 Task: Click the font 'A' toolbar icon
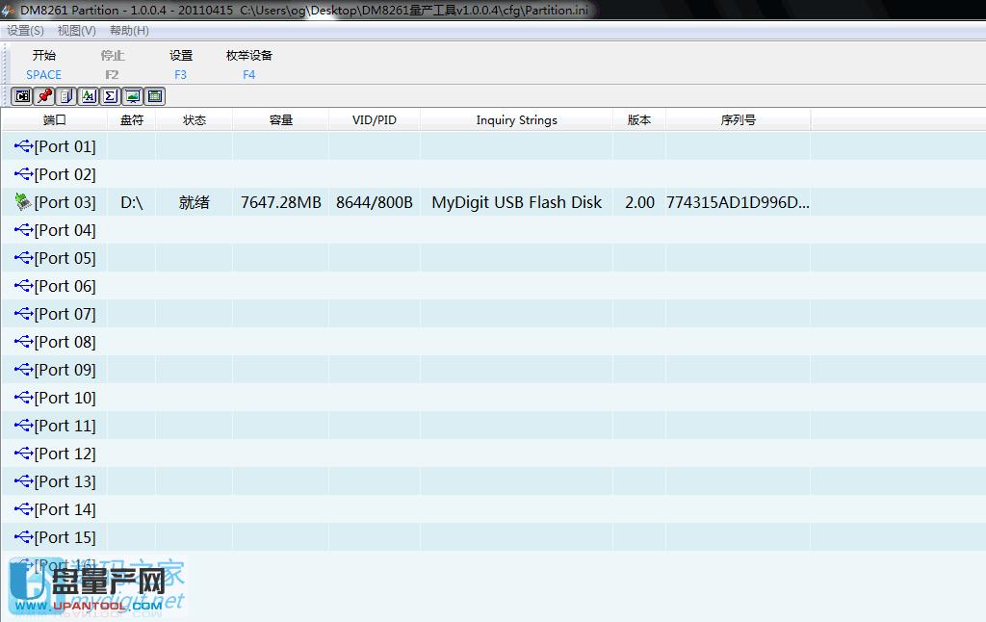tap(88, 96)
